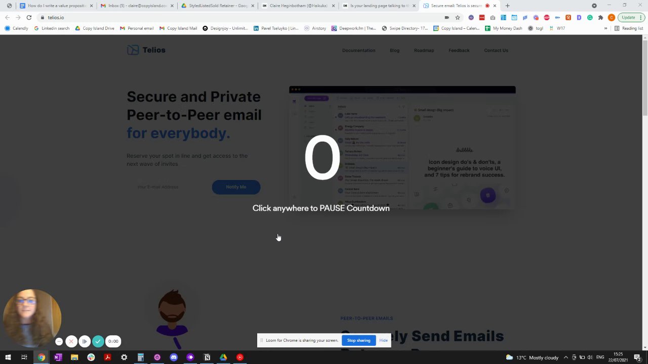Click the Notify Me button

tap(236, 187)
